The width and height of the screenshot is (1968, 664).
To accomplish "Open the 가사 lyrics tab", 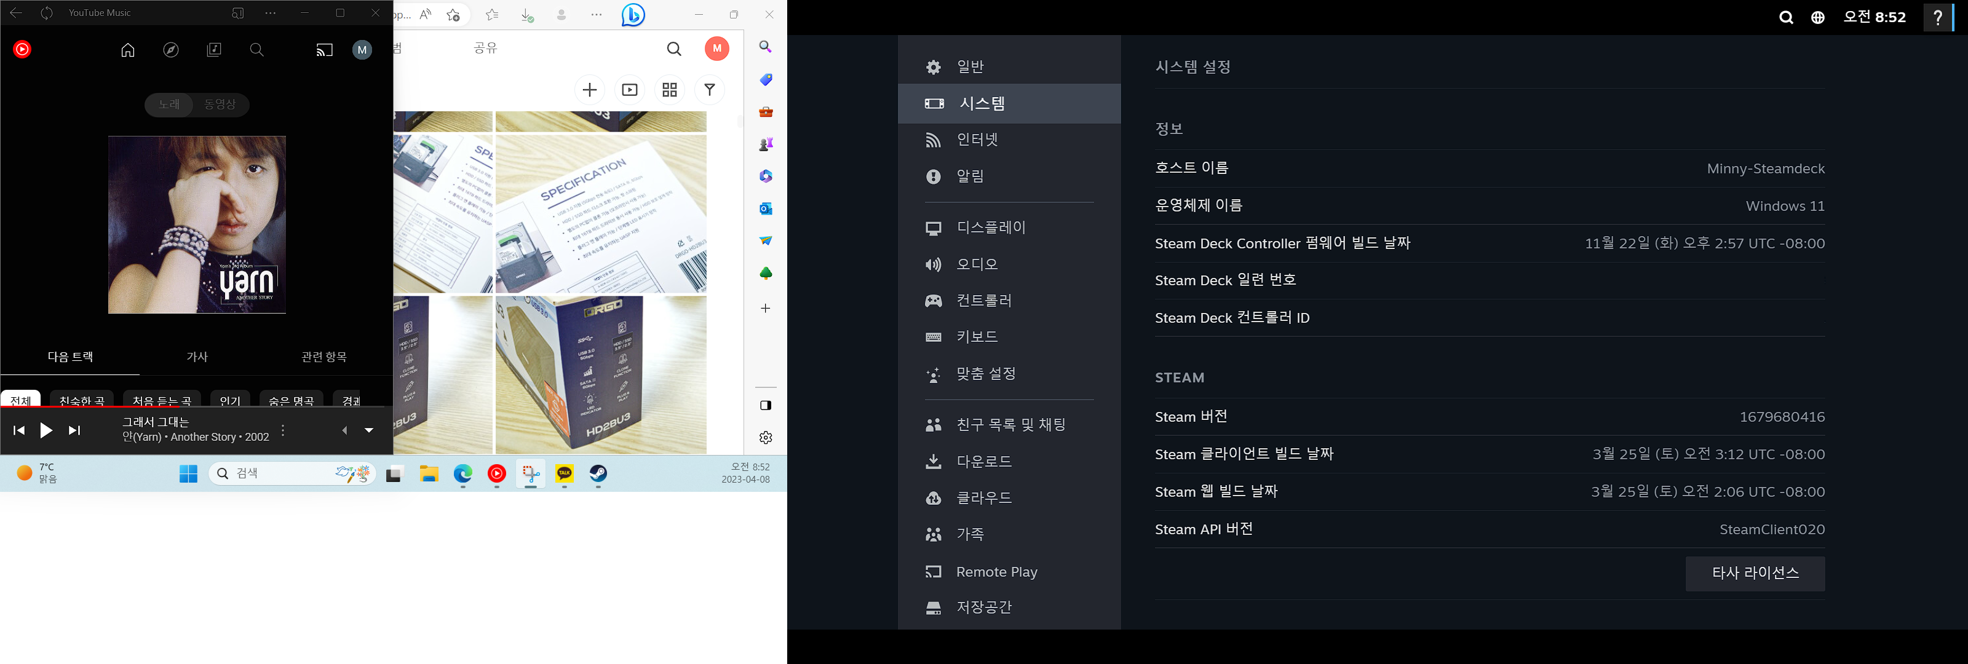I will coord(197,357).
